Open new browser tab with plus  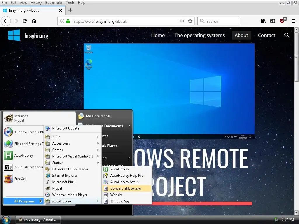tap(70, 10)
